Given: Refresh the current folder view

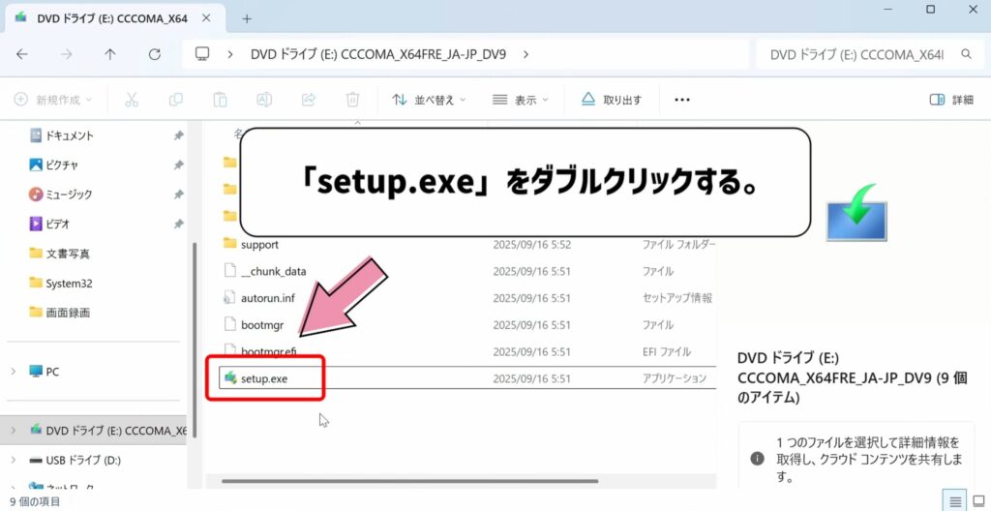Looking at the screenshot, I should (154, 54).
